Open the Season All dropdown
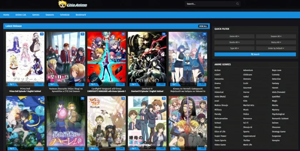 point(276,36)
